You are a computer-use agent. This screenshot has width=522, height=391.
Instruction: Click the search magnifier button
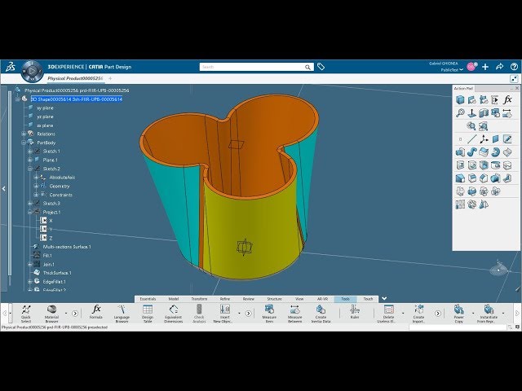click(307, 67)
